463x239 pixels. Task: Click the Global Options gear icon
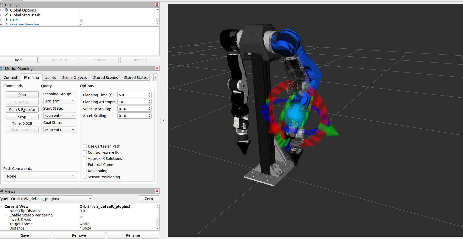6,10
